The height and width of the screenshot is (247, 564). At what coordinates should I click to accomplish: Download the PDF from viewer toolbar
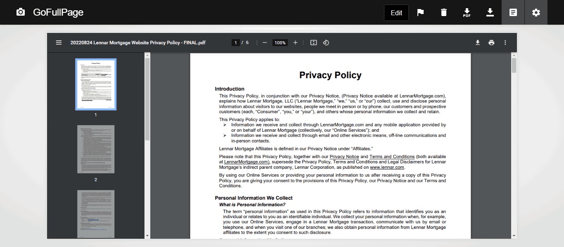coord(478,42)
